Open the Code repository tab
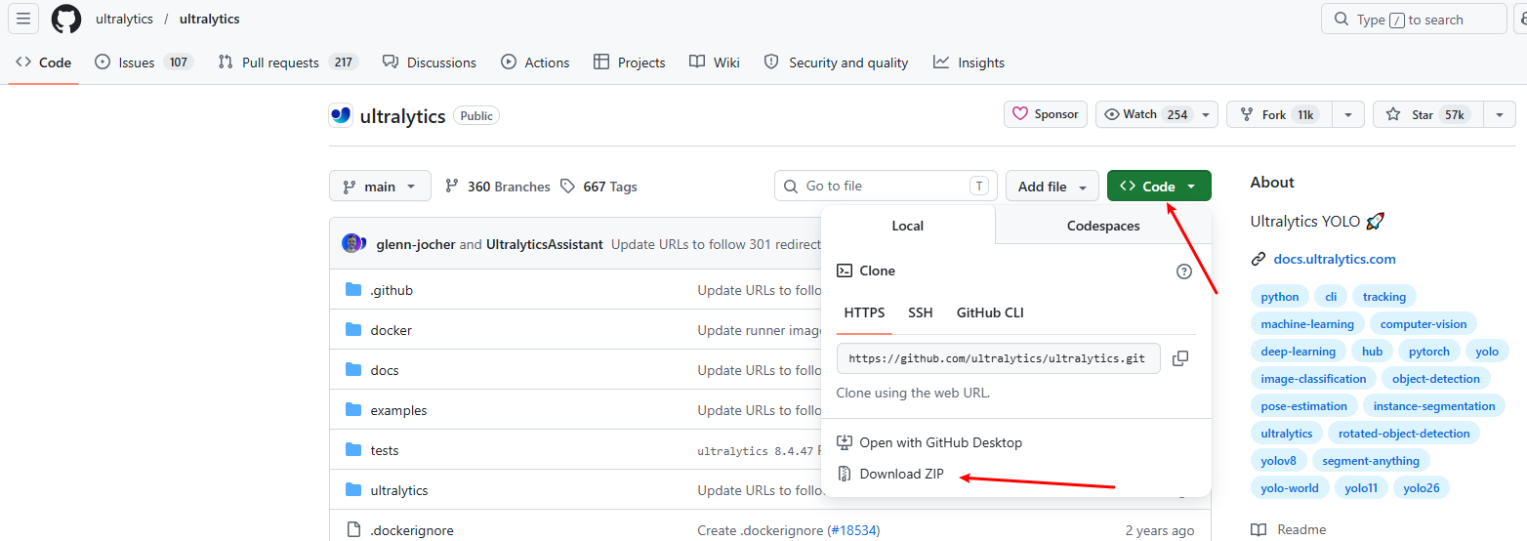The width and height of the screenshot is (1527, 541). 44,62
